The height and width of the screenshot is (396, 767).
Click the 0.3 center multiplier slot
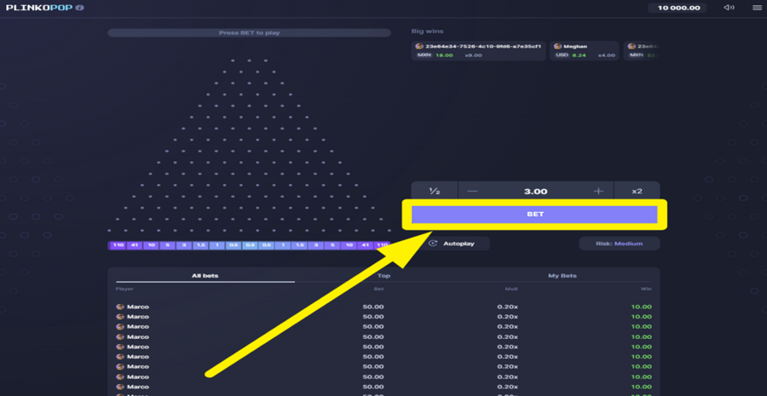point(250,245)
